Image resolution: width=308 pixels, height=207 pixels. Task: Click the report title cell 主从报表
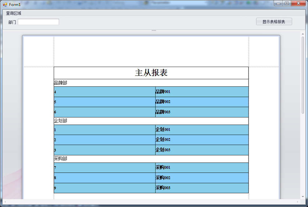(151, 72)
